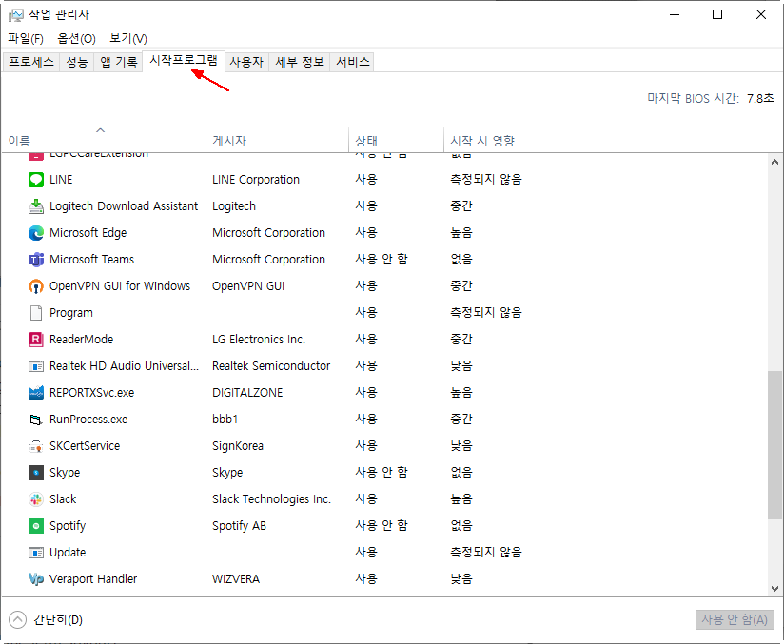Select the Slack Technologies Inc. publisher cell
The height and width of the screenshot is (644, 784).
(271, 499)
